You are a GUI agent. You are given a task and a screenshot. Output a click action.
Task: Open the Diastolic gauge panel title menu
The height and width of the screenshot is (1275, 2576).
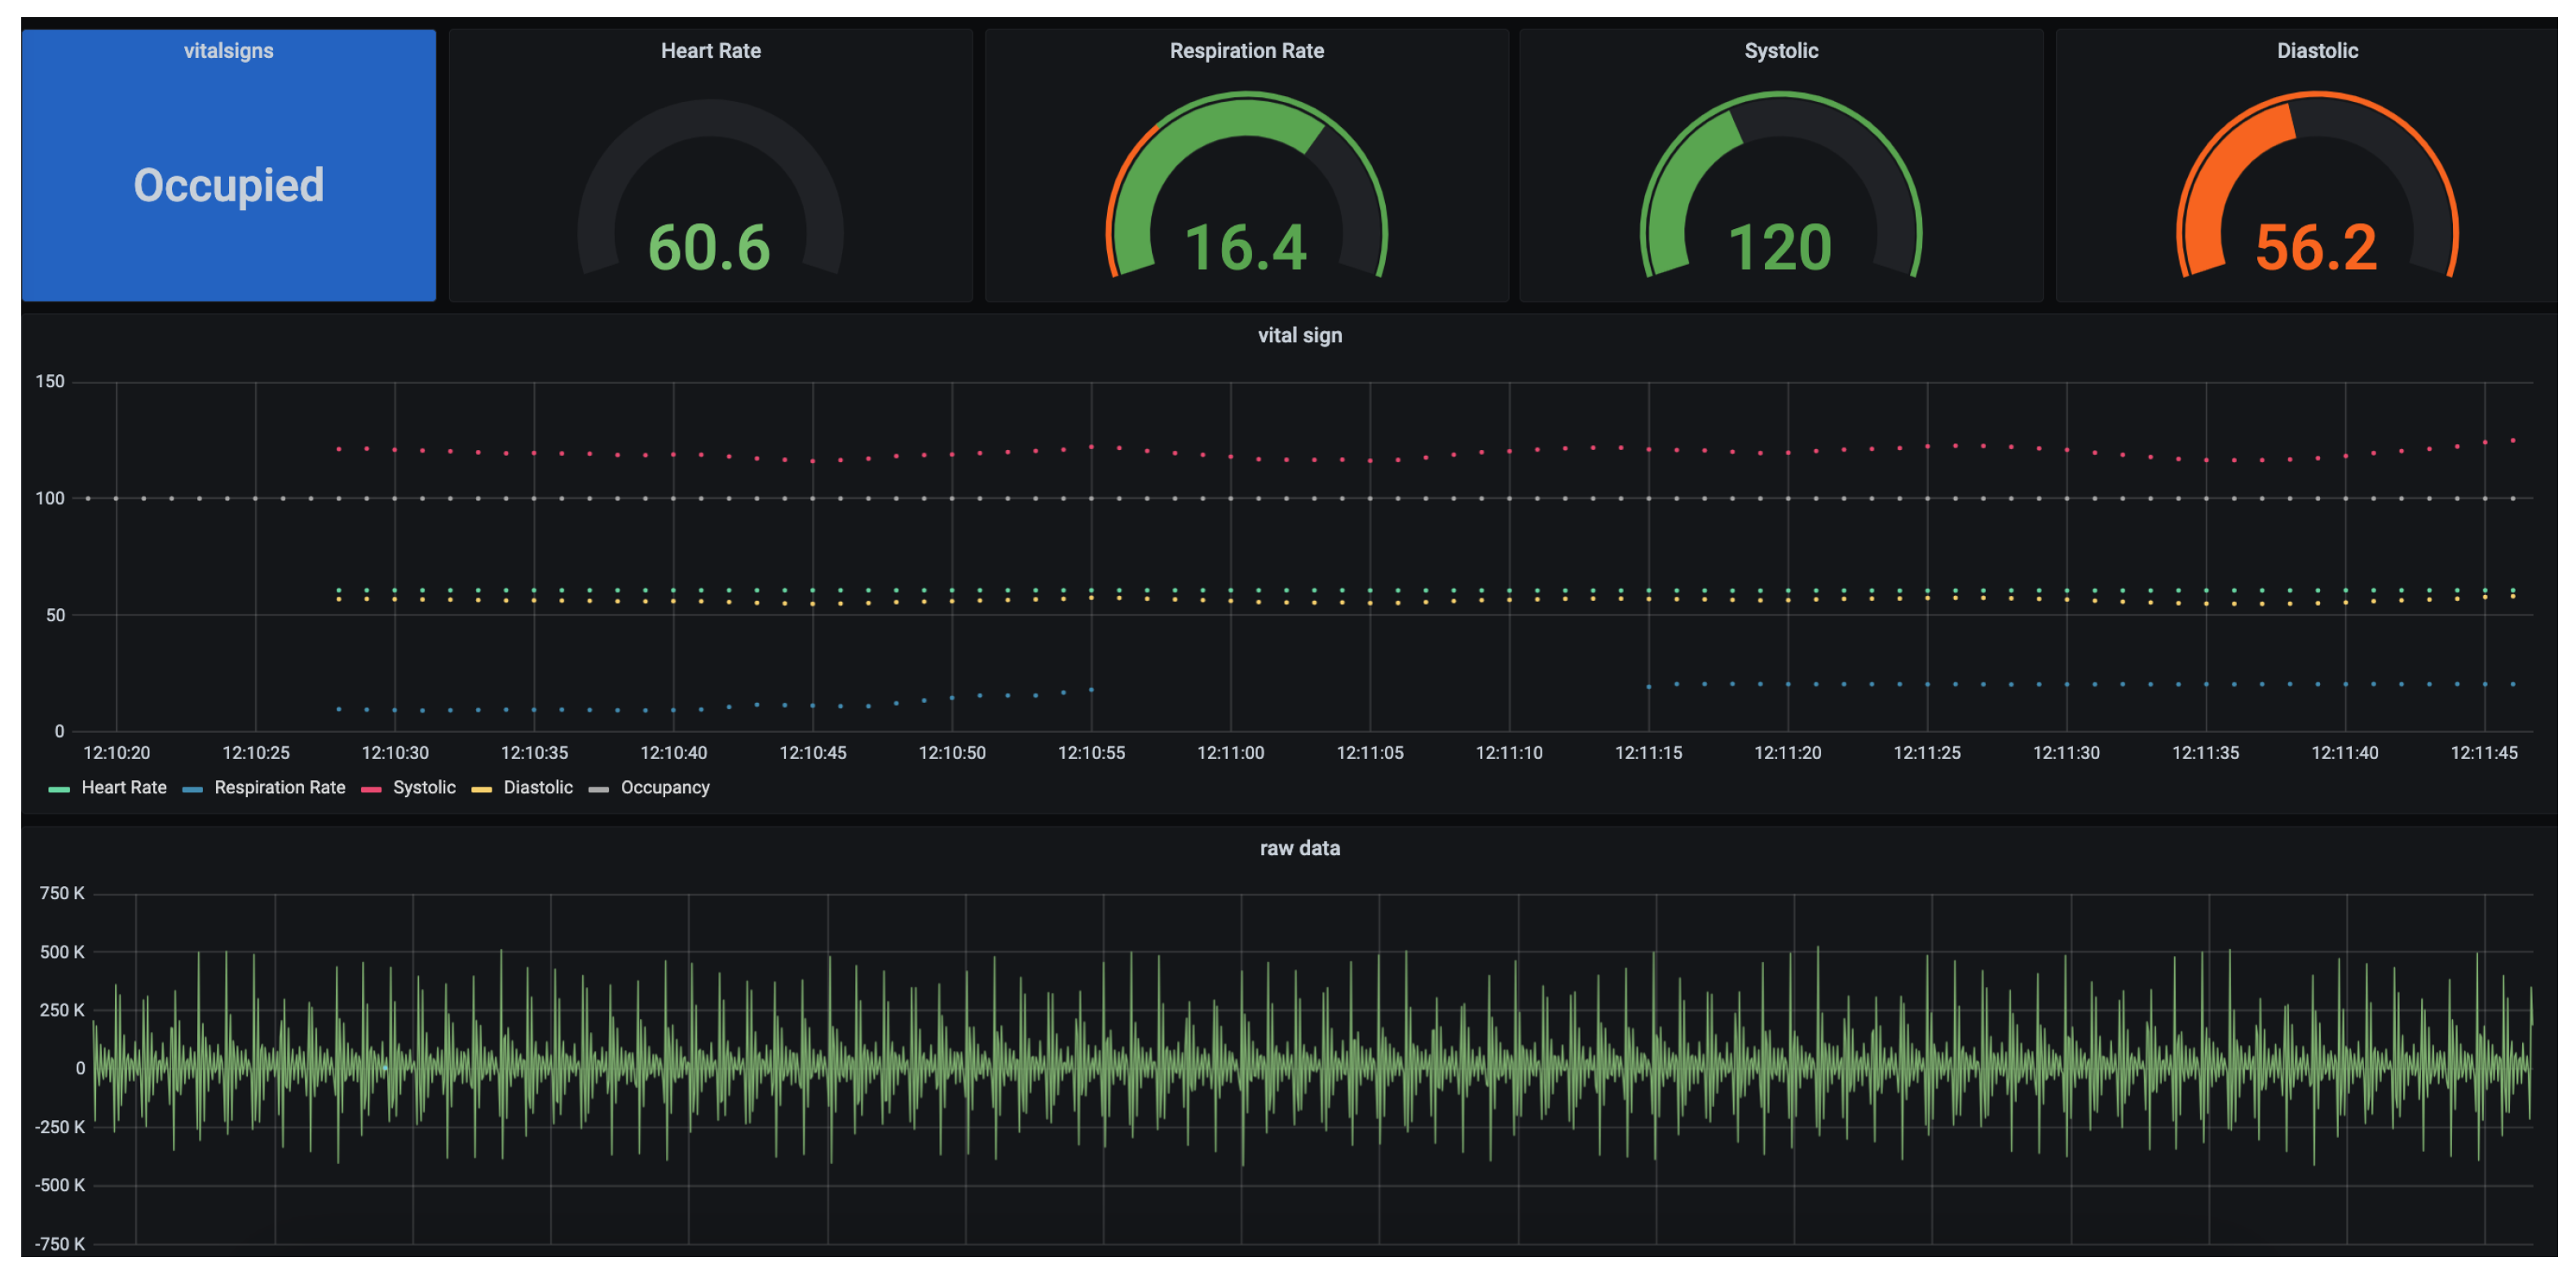2317,51
